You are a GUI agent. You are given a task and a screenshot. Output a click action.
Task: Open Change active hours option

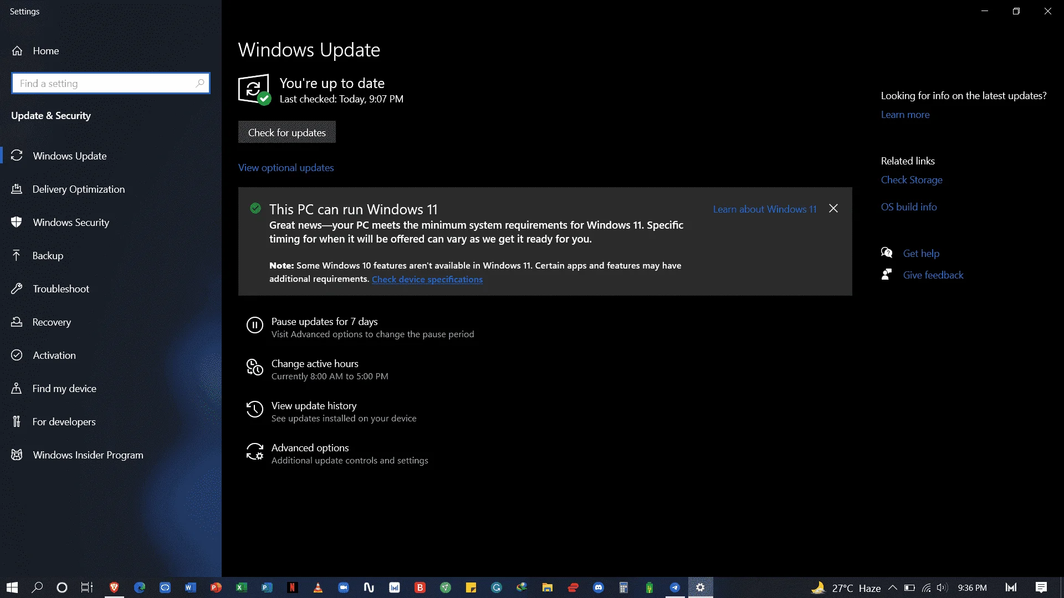(317, 369)
